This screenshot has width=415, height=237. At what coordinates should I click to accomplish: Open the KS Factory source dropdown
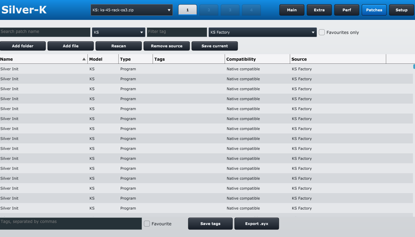263,32
